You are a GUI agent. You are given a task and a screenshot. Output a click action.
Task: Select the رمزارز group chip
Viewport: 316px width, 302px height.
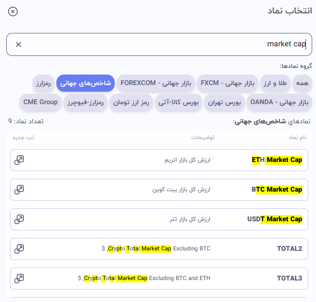44,83
